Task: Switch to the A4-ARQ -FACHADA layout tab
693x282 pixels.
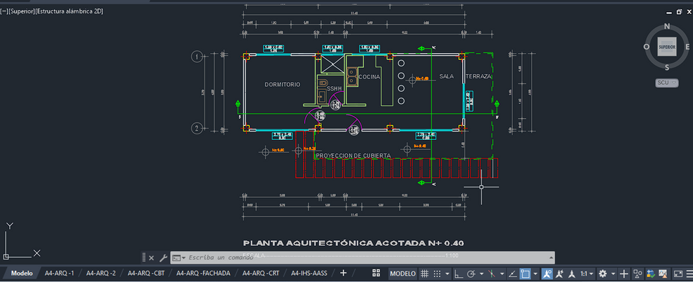Action: pyautogui.click(x=204, y=273)
